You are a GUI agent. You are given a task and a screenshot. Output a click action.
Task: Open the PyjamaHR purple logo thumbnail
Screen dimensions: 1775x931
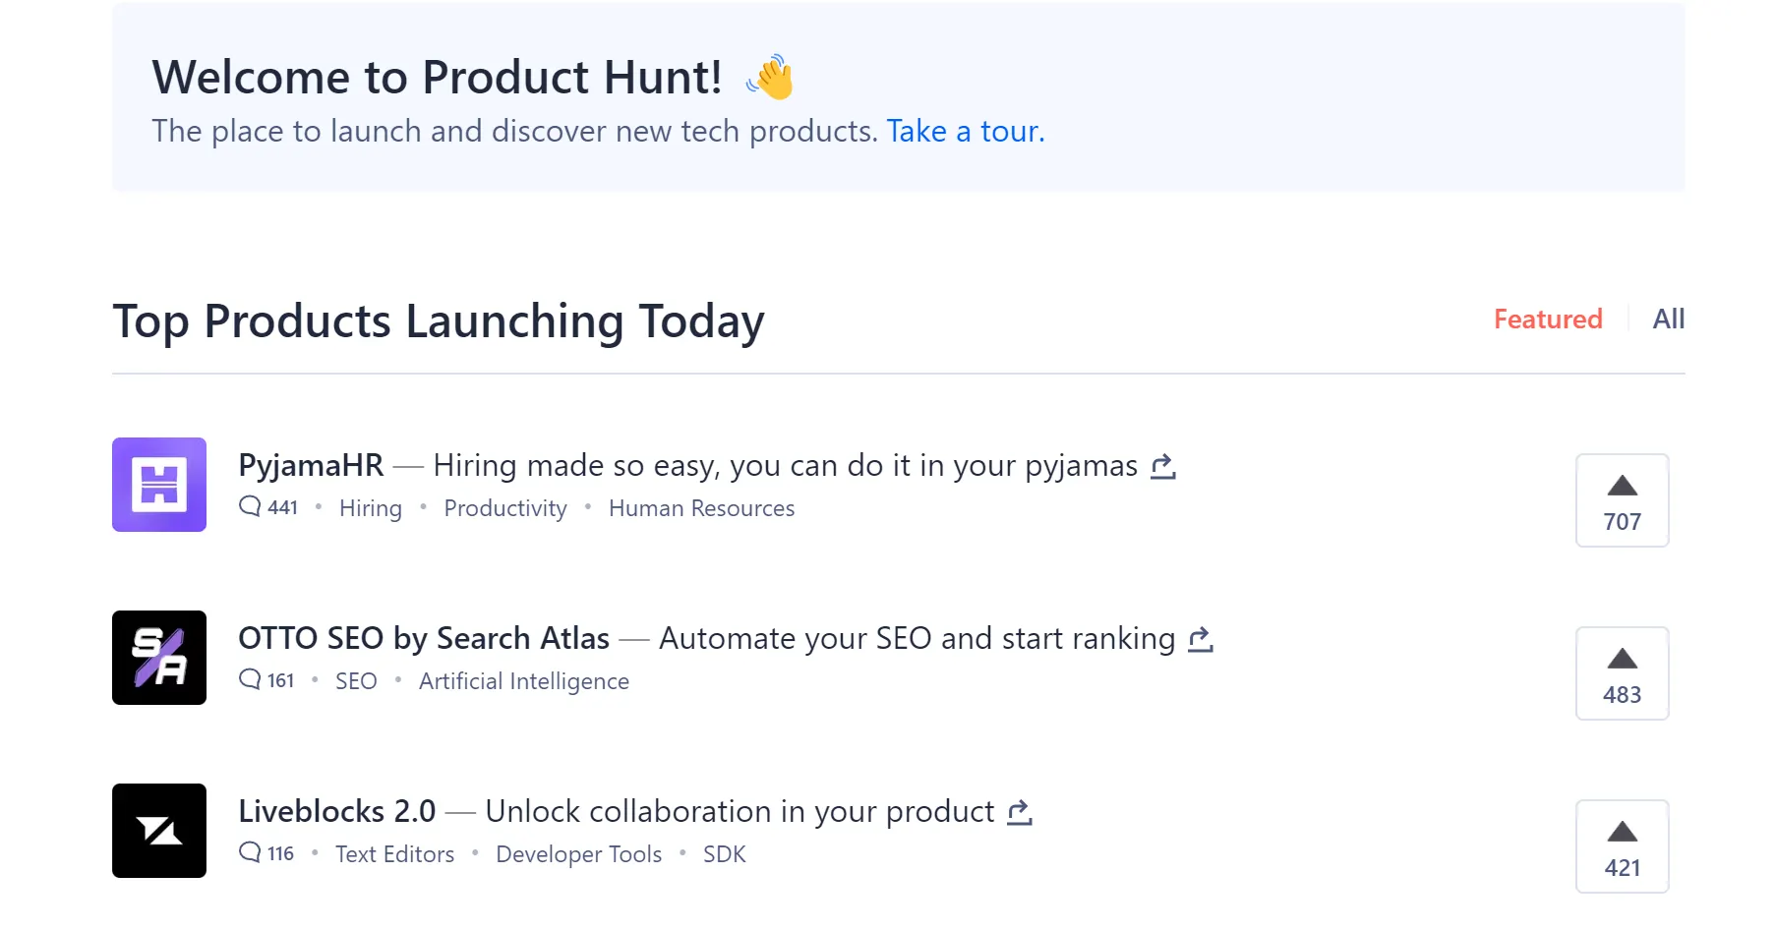(x=159, y=485)
